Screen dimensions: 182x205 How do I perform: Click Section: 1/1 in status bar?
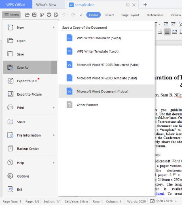52,201
